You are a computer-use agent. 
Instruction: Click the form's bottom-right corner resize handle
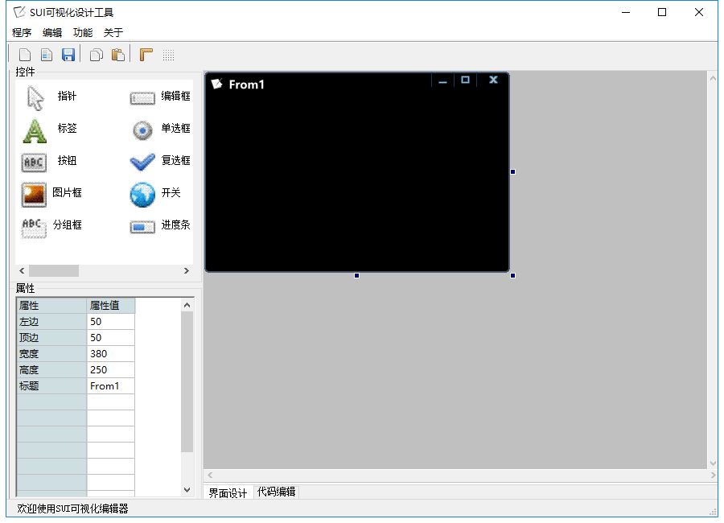click(512, 276)
